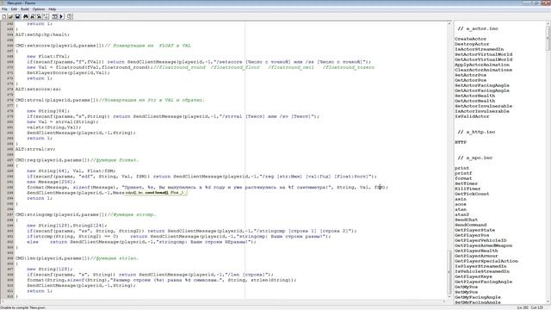Select atan2 in the function list
This screenshot has height=310, width=551.
[461, 214]
